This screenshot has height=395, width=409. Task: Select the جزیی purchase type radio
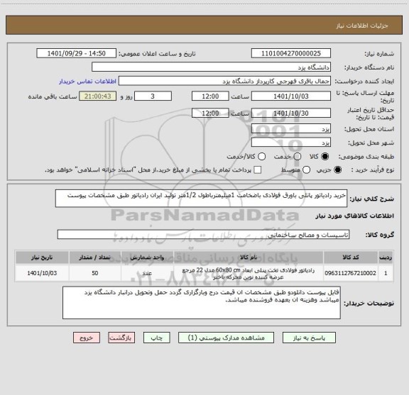(338, 170)
